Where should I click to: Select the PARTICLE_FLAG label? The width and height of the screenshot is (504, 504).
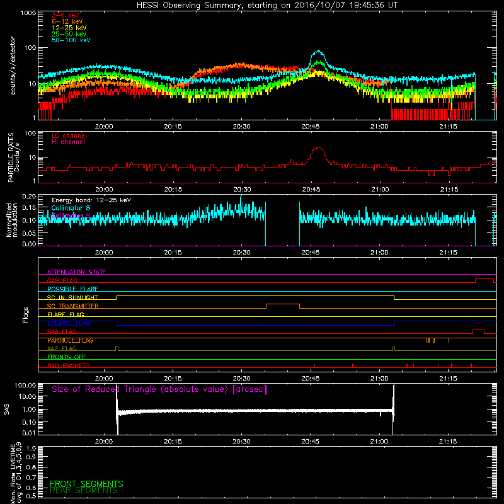click(x=71, y=340)
